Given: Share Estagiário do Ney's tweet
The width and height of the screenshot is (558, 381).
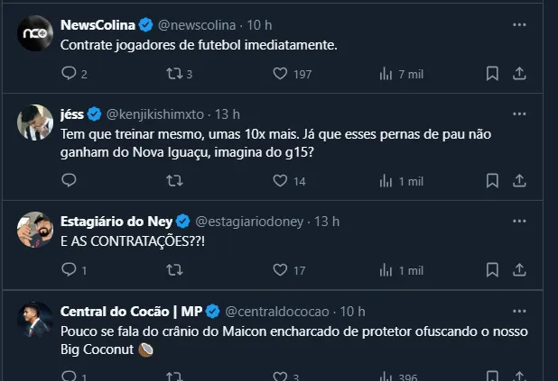Looking at the screenshot, I should pyautogui.click(x=519, y=269).
